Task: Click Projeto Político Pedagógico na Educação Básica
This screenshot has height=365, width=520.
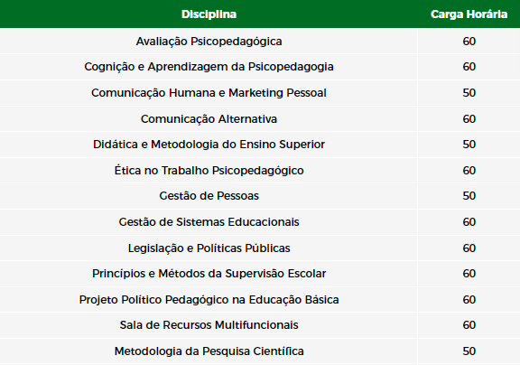Action: [x=209, y=300]
